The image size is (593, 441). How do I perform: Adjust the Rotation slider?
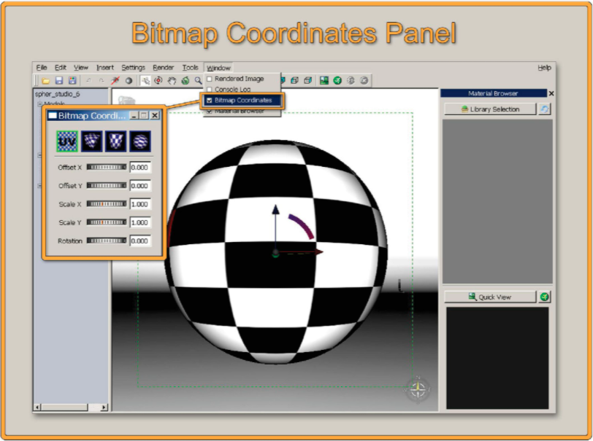point(107,241)
